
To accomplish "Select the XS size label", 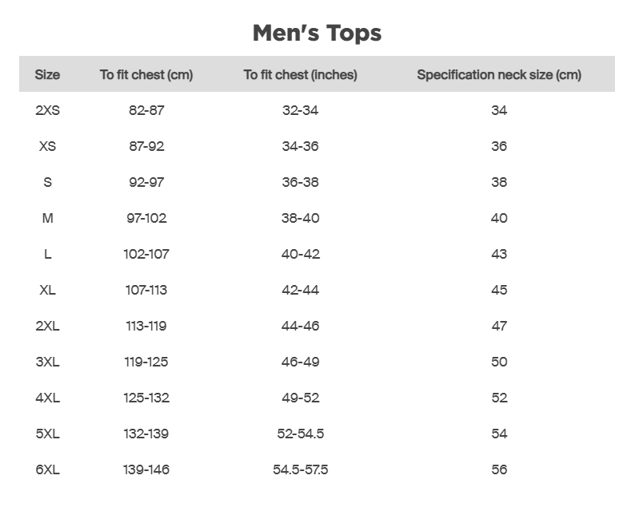I will click(x=47, y=146).
